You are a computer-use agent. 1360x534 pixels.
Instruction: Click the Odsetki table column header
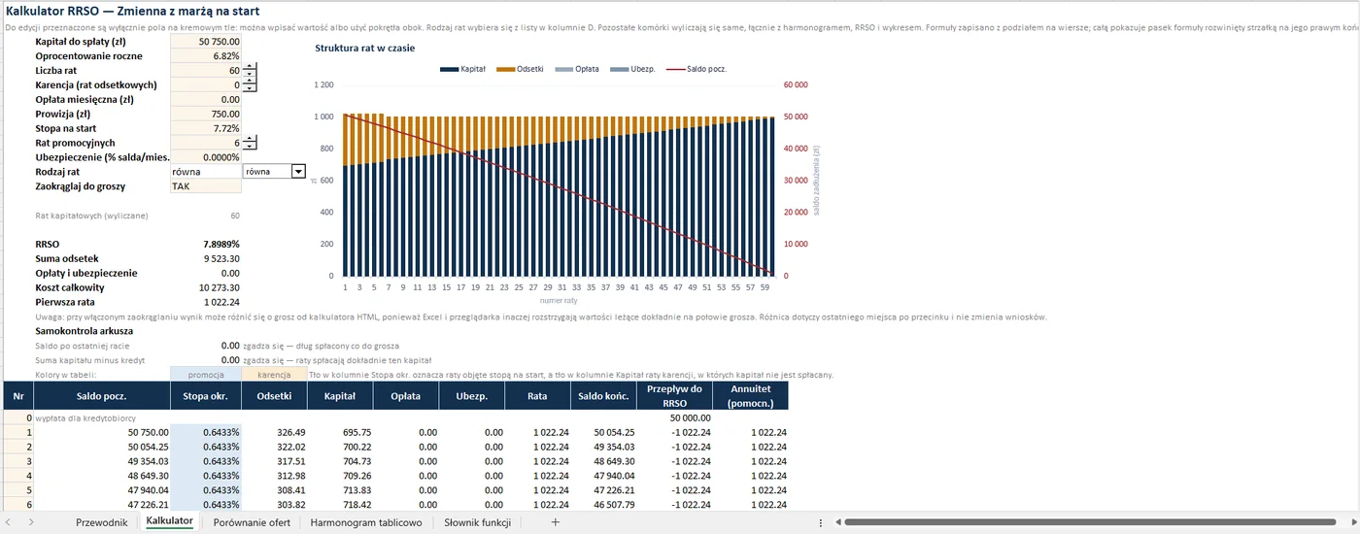[275, 396]
